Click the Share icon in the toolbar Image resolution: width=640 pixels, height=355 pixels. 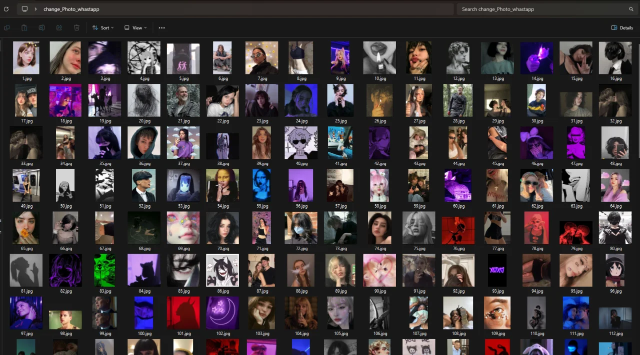pos(59,28)
